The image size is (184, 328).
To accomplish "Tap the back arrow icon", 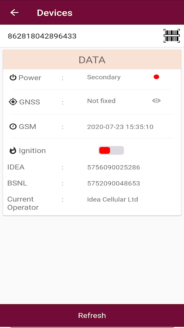I will [x=14, y=13].
